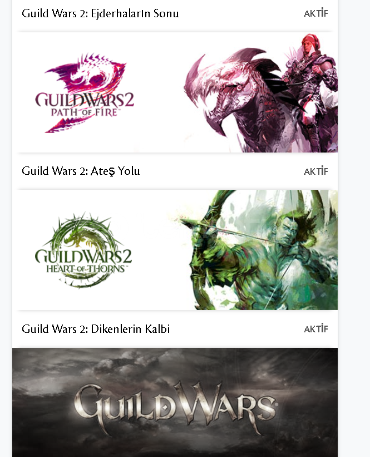This screenshot has width=370, height=457.
Task: Click AKTİF status beside Dikenlerin Kalbi
Action: tap(316, 329)
